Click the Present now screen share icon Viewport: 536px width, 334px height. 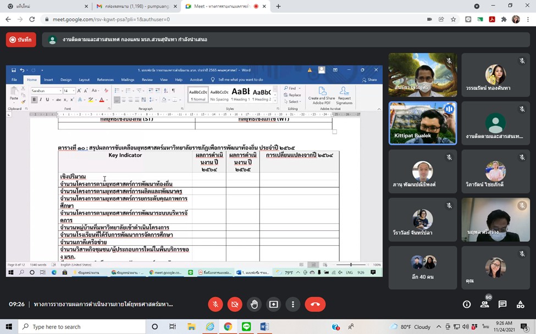[273, 304]
